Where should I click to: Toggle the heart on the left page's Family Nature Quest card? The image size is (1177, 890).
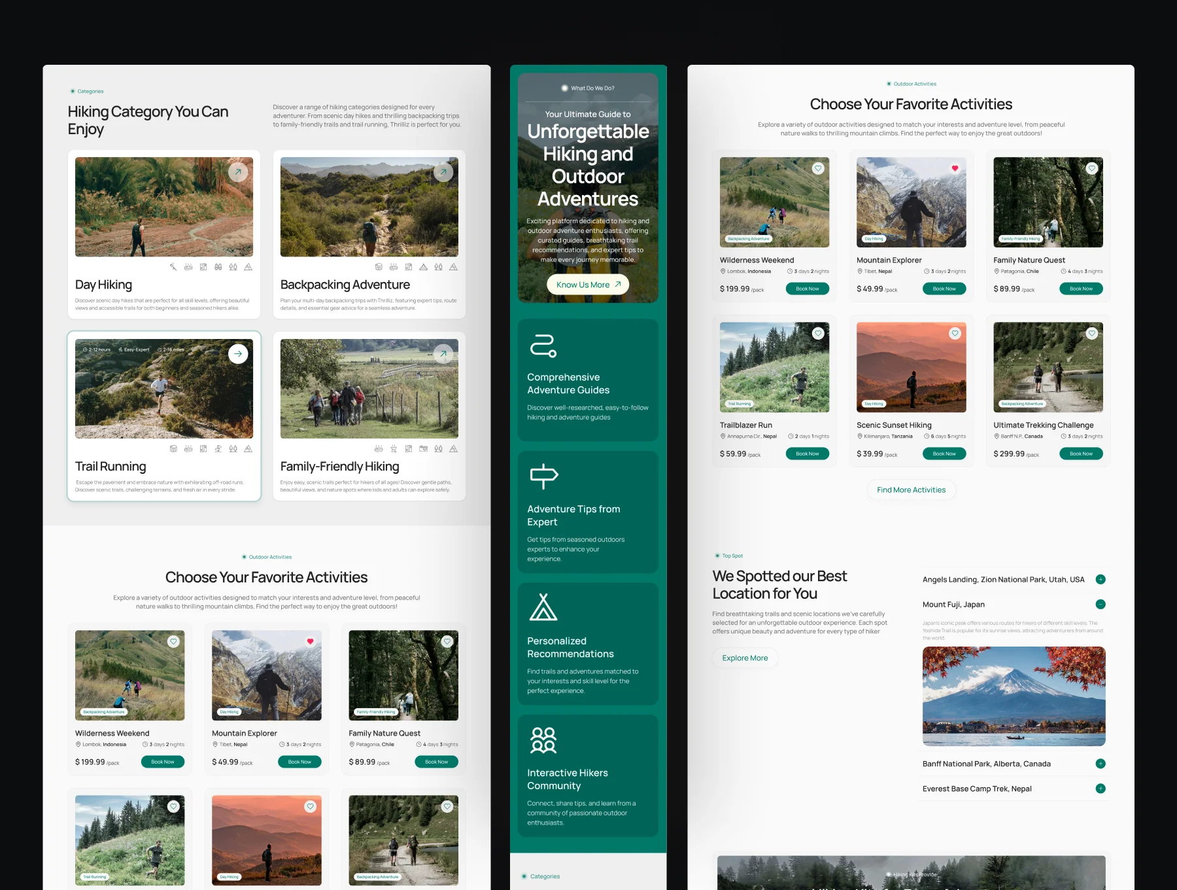(447, 641)
